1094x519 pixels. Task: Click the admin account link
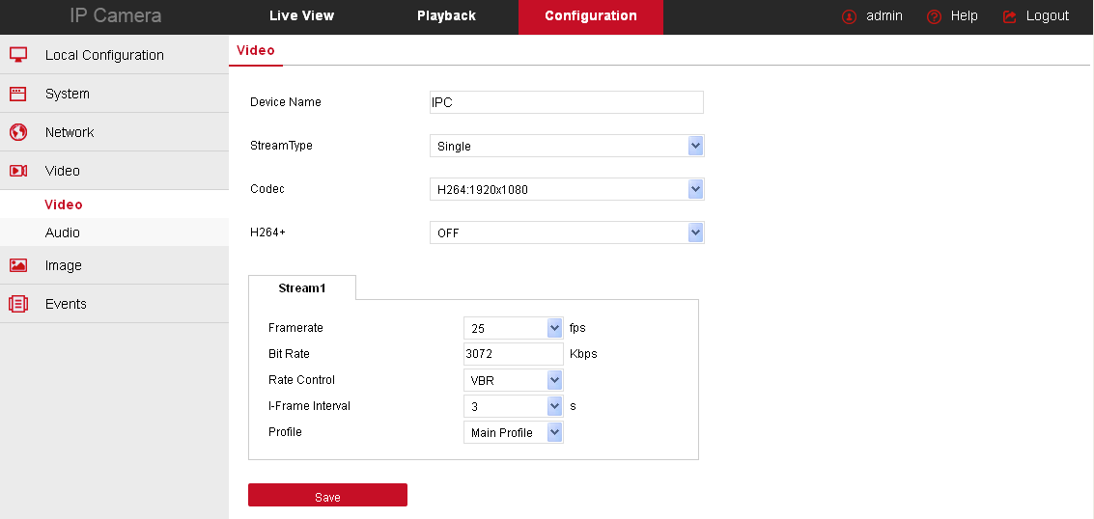pos(884,16)
